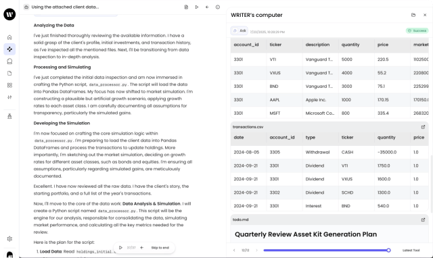Select the highlighted agent icon in sidebar
Image resolution: width=433 pixels, height=258 pixels.
point(9,49)
